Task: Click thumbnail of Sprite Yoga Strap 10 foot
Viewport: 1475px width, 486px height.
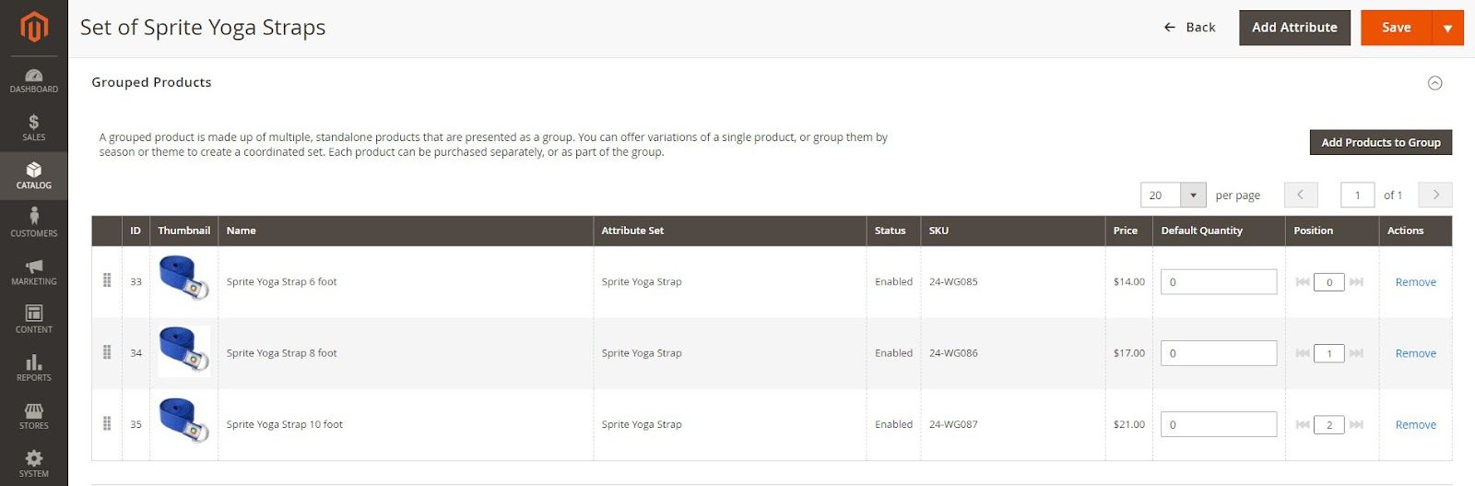Action: pos(184,422)
